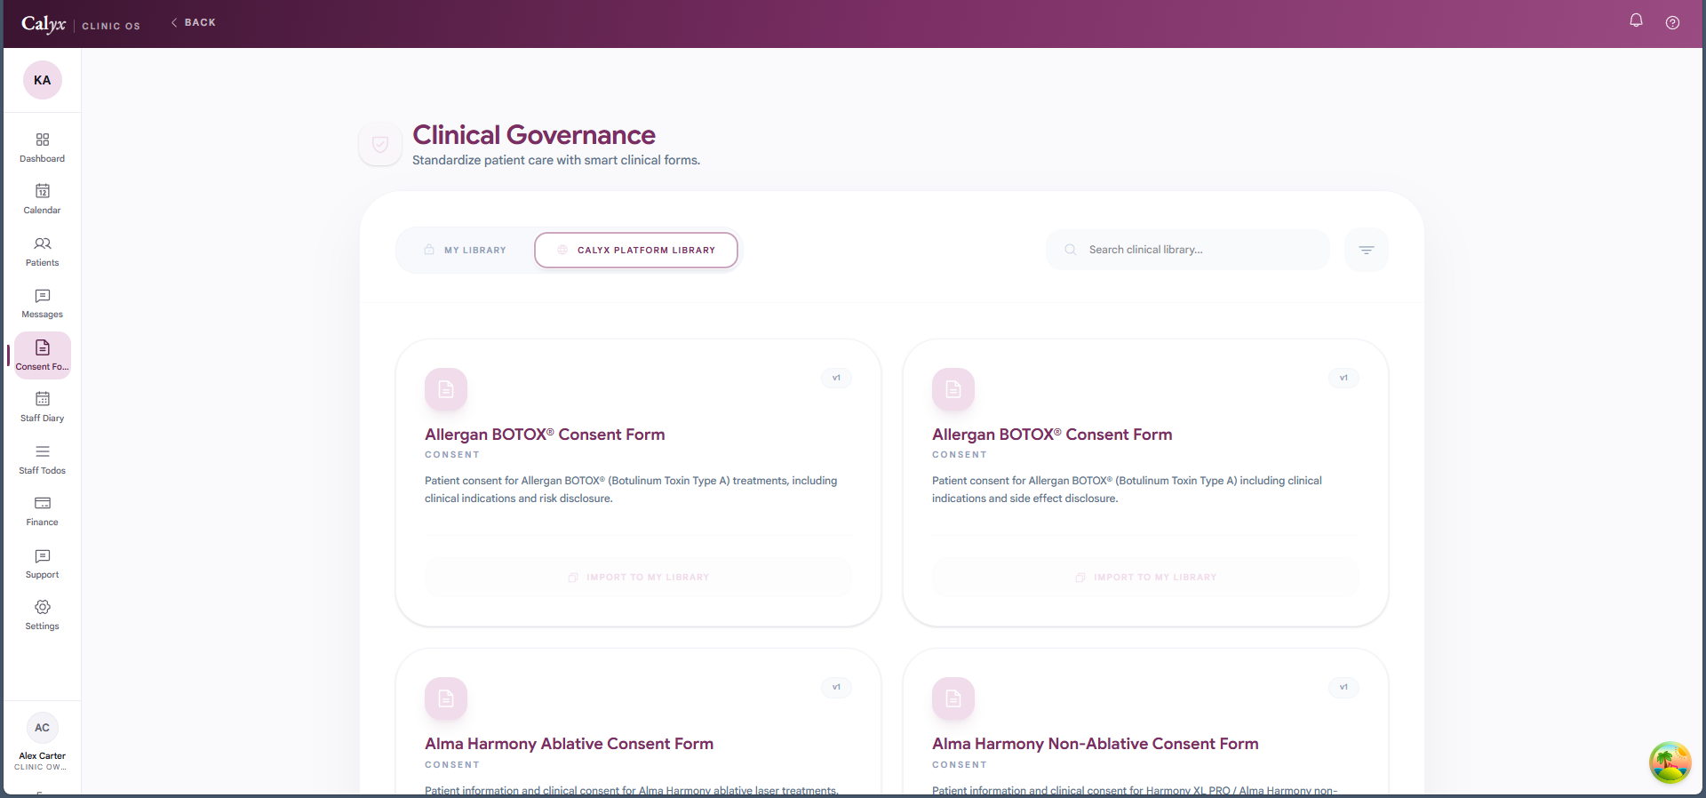Switch to the My Library tab
The width and height of the screenshot is (1706, 798).
click(466, 251)
